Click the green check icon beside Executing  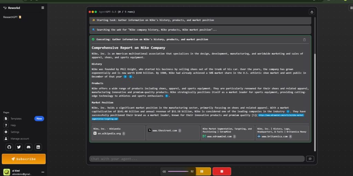point(93,39)
